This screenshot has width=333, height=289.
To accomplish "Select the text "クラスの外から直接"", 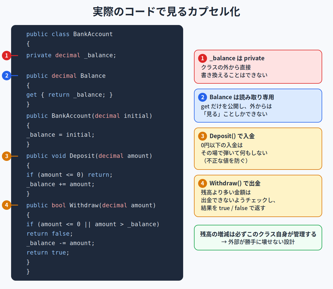I will click(x=226, y=67).
